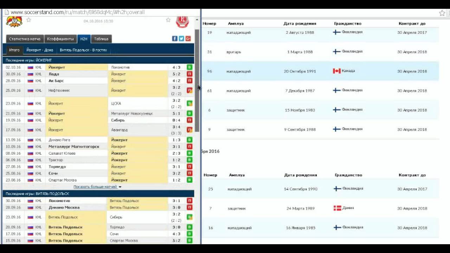
Task: Open Металлург Магнитогорск–Йокерит 3:1 match
Action: click(98, 147)
